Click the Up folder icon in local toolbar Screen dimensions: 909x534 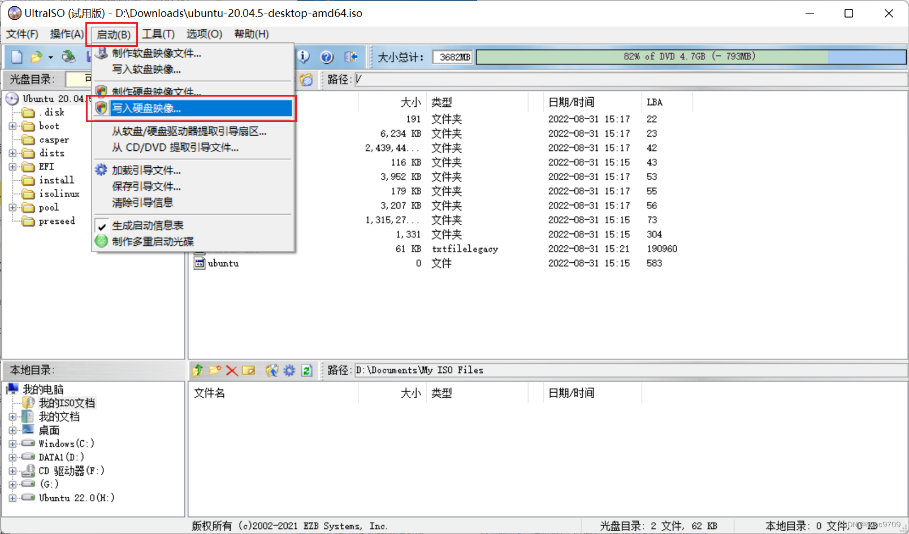[x=198, y=370]
